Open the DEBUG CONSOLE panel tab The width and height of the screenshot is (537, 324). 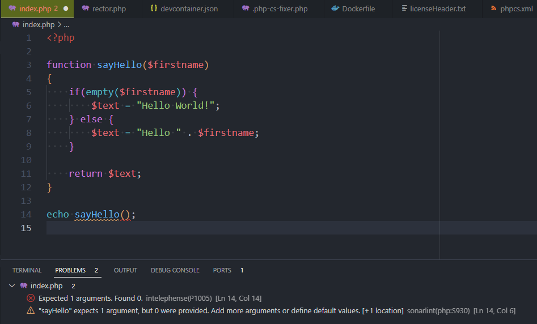point(175,270)
